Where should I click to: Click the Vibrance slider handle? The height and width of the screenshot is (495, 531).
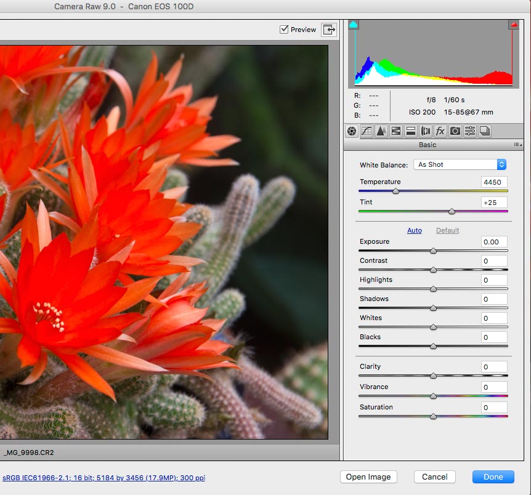point(433,396)
